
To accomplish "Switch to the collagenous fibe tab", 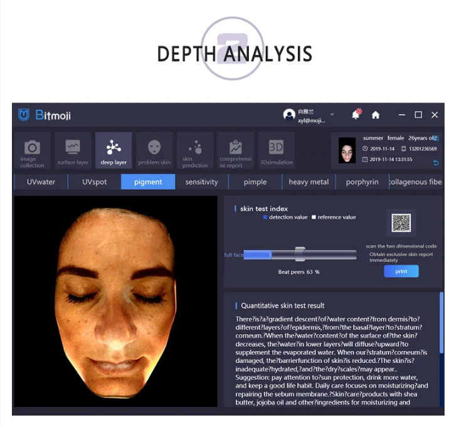I will pyautogui.click(x=415, y=182).
